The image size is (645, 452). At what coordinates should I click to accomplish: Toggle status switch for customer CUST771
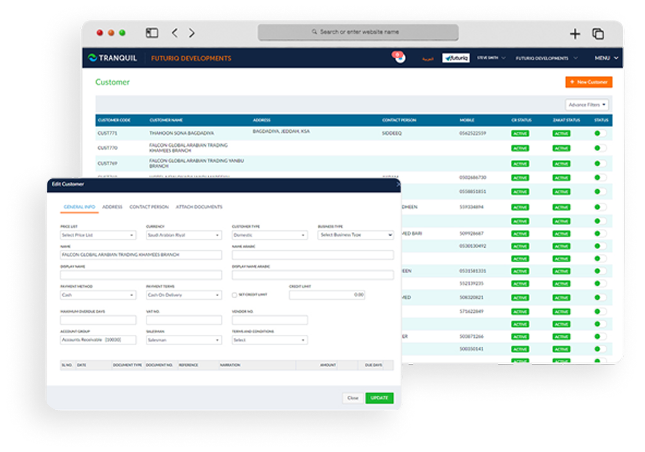600,133
